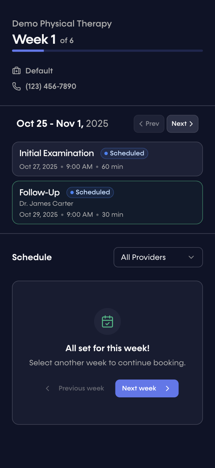The width and height of the screenshot is (215, 468).
Task: Open the All Providers dropdown
Action: point(158,257)
